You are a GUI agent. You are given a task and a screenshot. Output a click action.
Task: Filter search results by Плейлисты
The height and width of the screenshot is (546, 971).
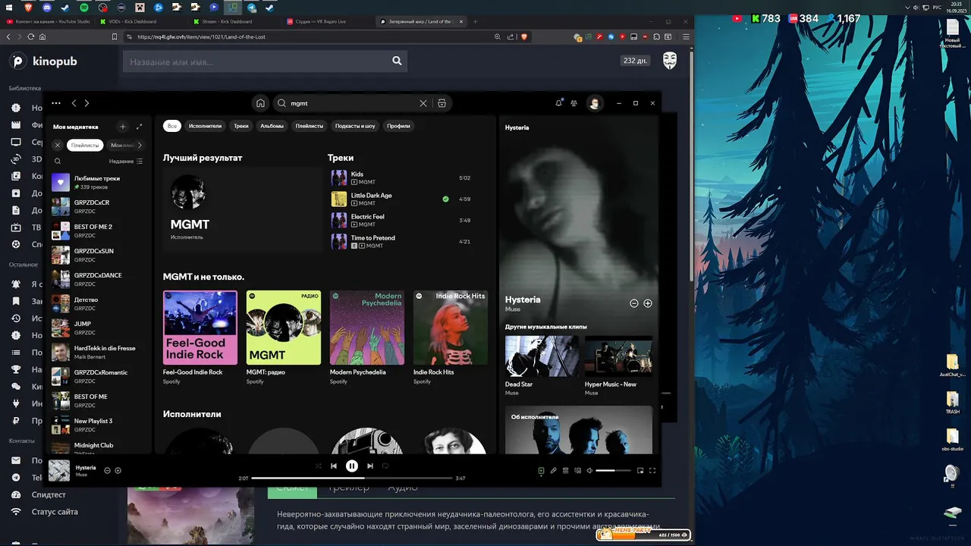[x=310, y=126]
